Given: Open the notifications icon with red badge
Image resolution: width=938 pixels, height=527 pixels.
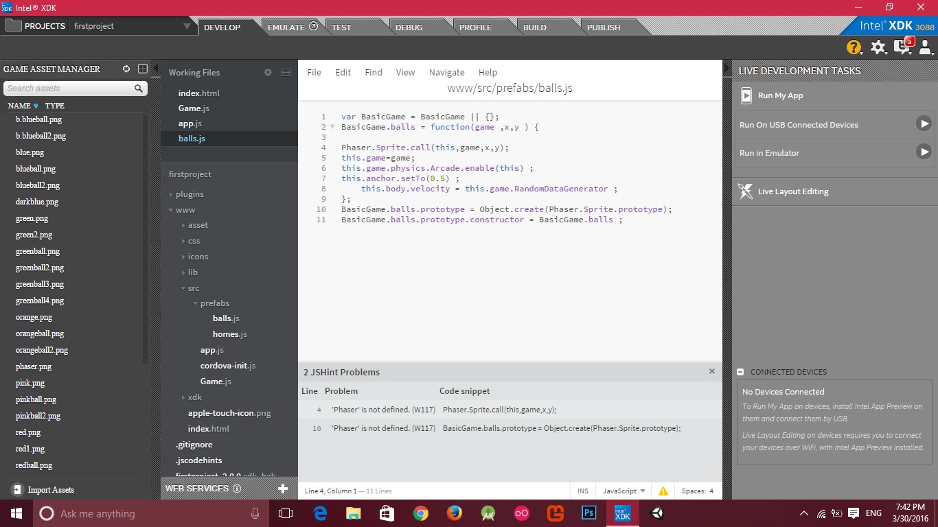Looking at the screenshot, I should 903,47.
